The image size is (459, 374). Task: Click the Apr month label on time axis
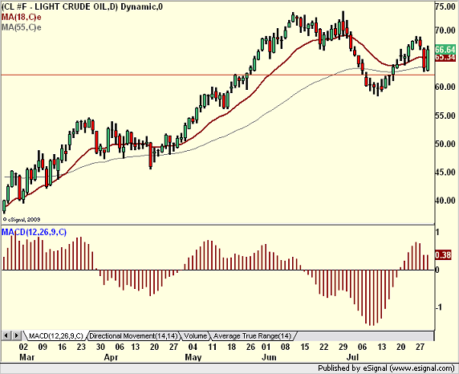pos(112,358)
